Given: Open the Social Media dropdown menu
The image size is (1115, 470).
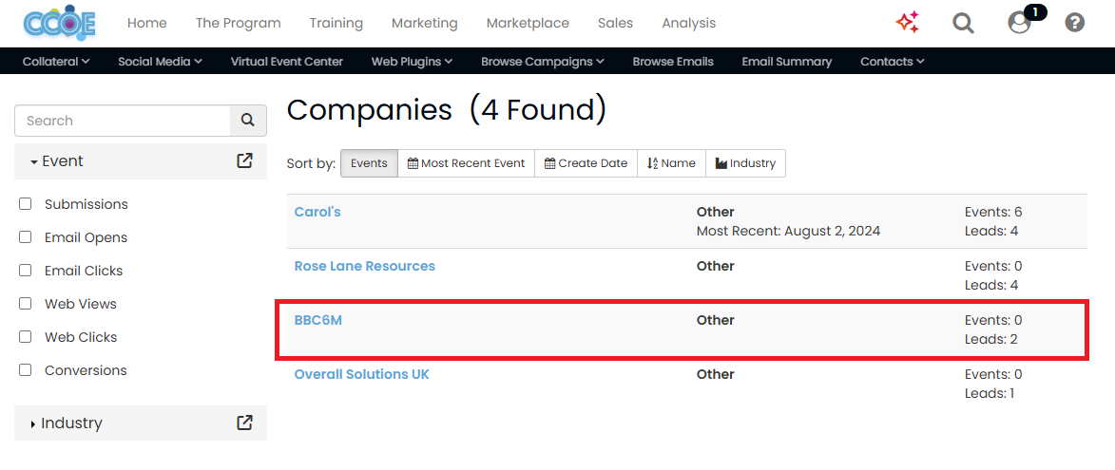Looking at the screenshot, I should [x=160, y=62].
